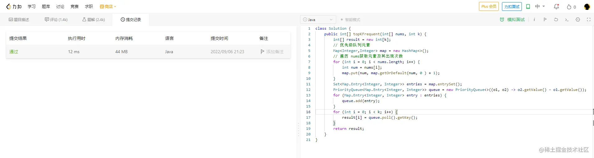Image resolution: width=594 pixels, height=158 pixels.
Task: Click 添加备注 flag link
Action: (x=272, y=52)
